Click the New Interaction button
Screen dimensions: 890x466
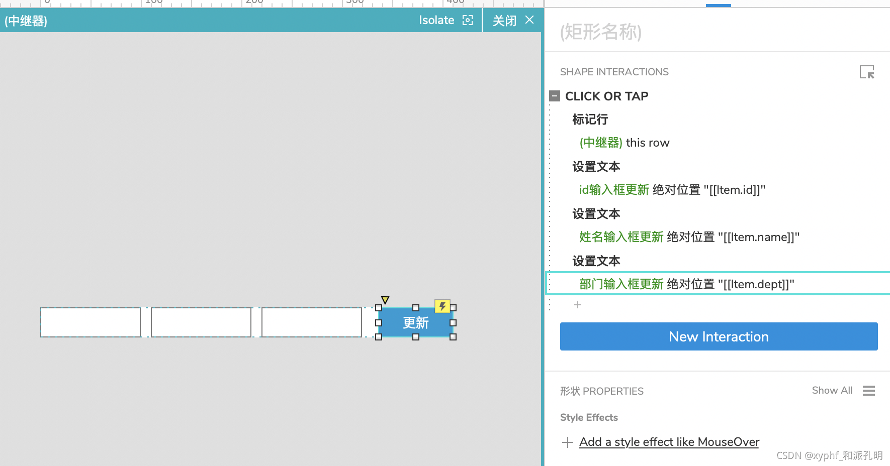coord(719,336)
